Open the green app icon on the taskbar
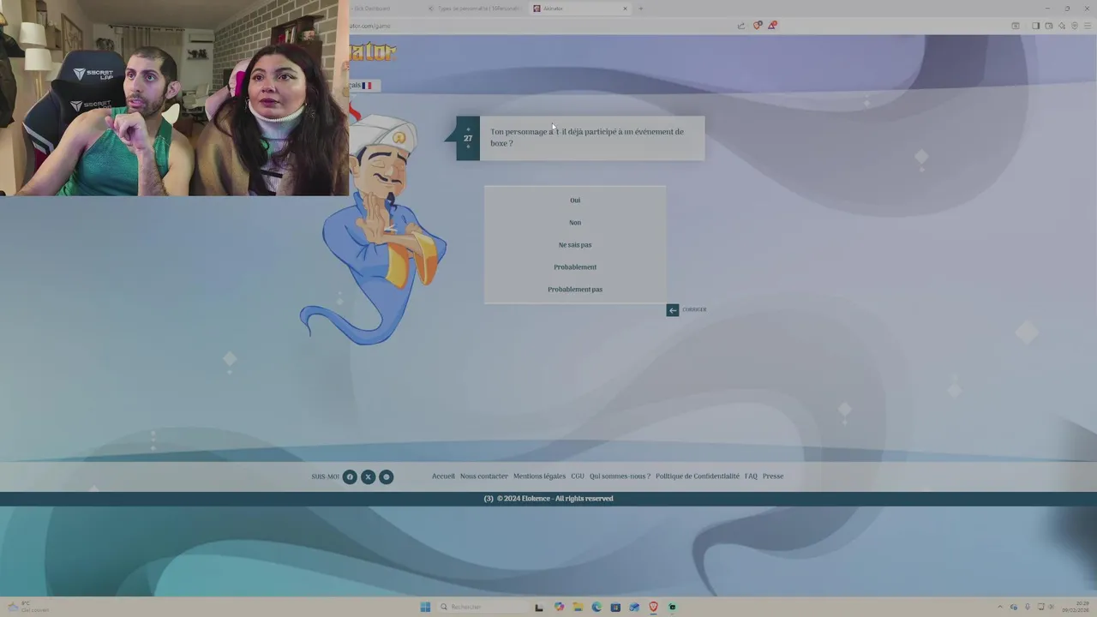Viewport: 1097px width, 617px height. (672, 608)
